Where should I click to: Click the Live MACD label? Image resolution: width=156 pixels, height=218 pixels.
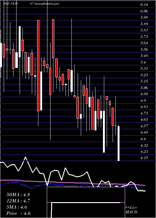(131, 210)
